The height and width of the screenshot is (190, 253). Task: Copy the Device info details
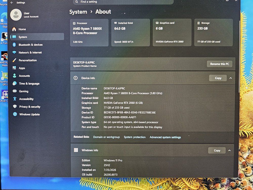click(x=218, y=78)
